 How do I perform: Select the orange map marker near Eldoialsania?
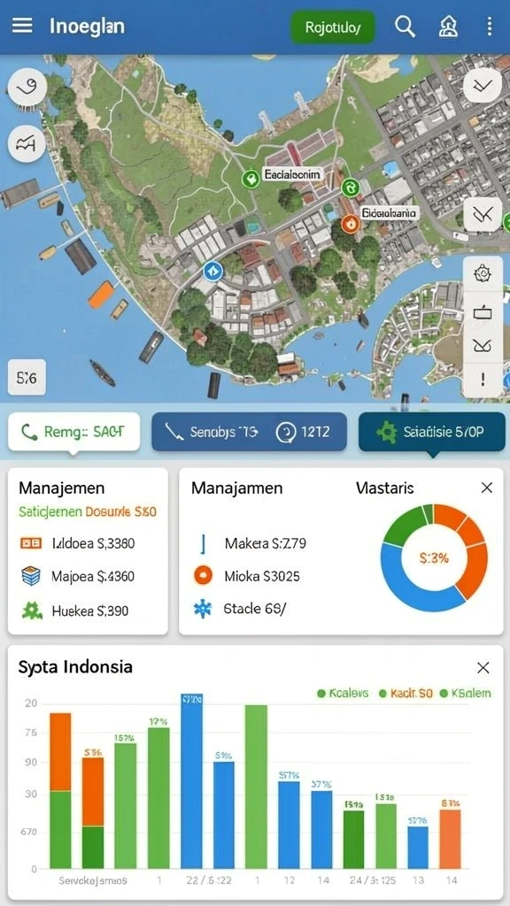click(x=351, y=224)
